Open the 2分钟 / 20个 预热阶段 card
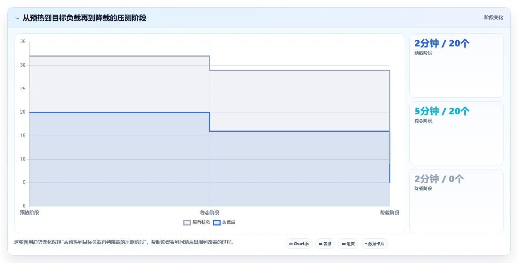Screen dimensions: 518x263 click(x=457, y=66)
